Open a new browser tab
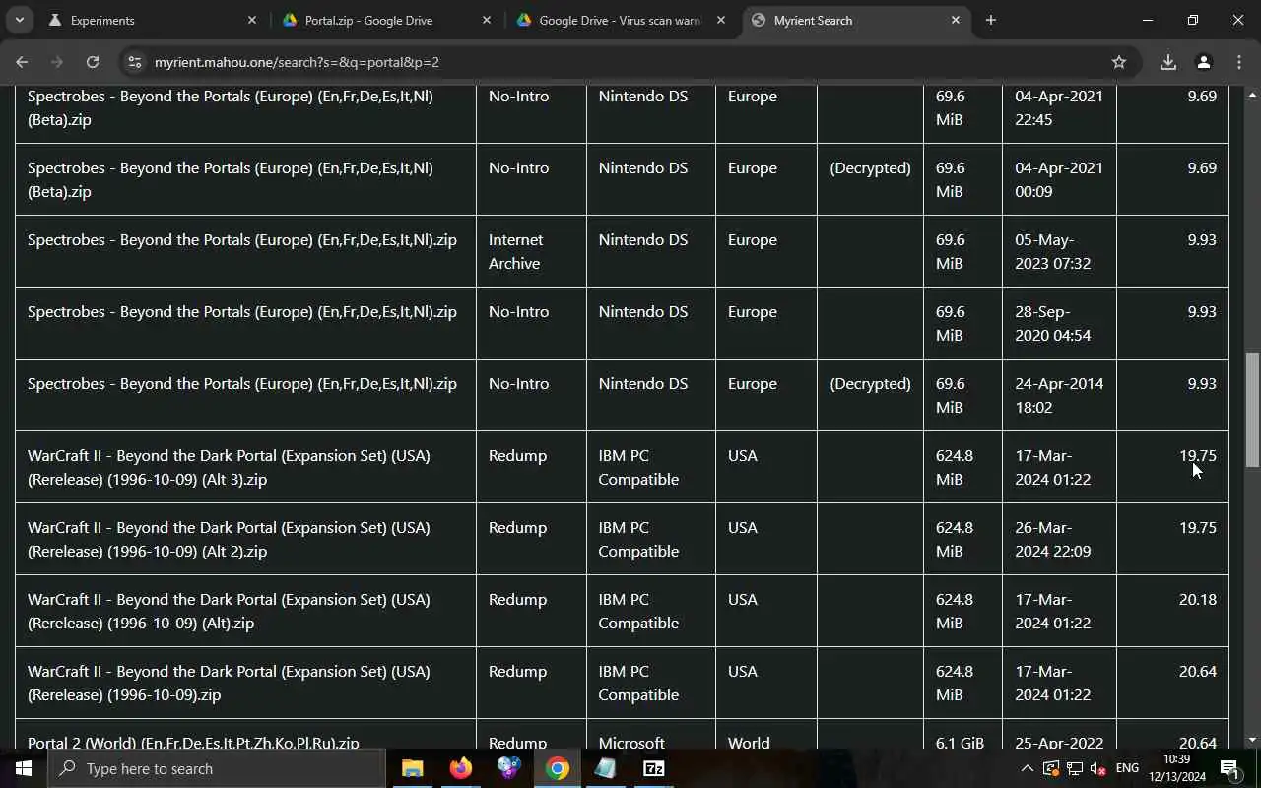Viewport: 1261px width, 788px height. pyautogui.click(x=990, y=20)
